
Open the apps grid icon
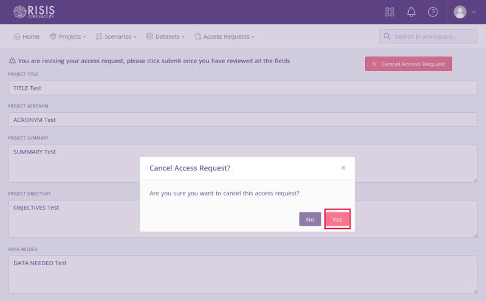point(390,12)
